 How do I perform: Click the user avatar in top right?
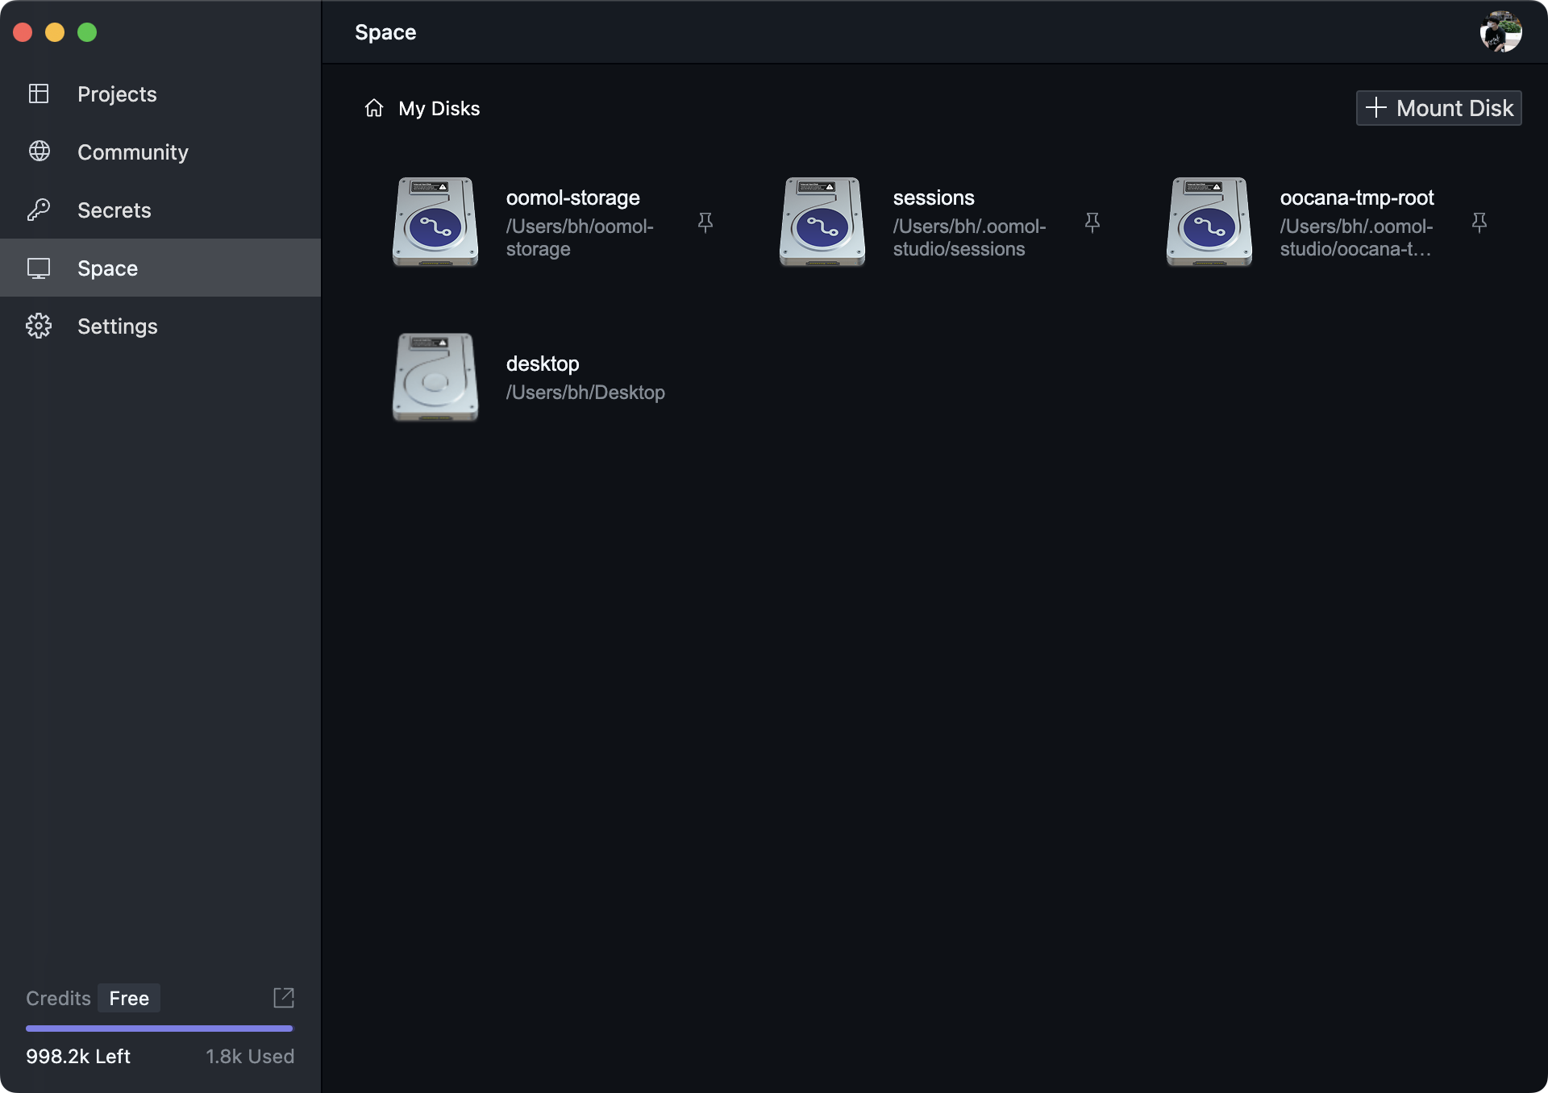1500,32
